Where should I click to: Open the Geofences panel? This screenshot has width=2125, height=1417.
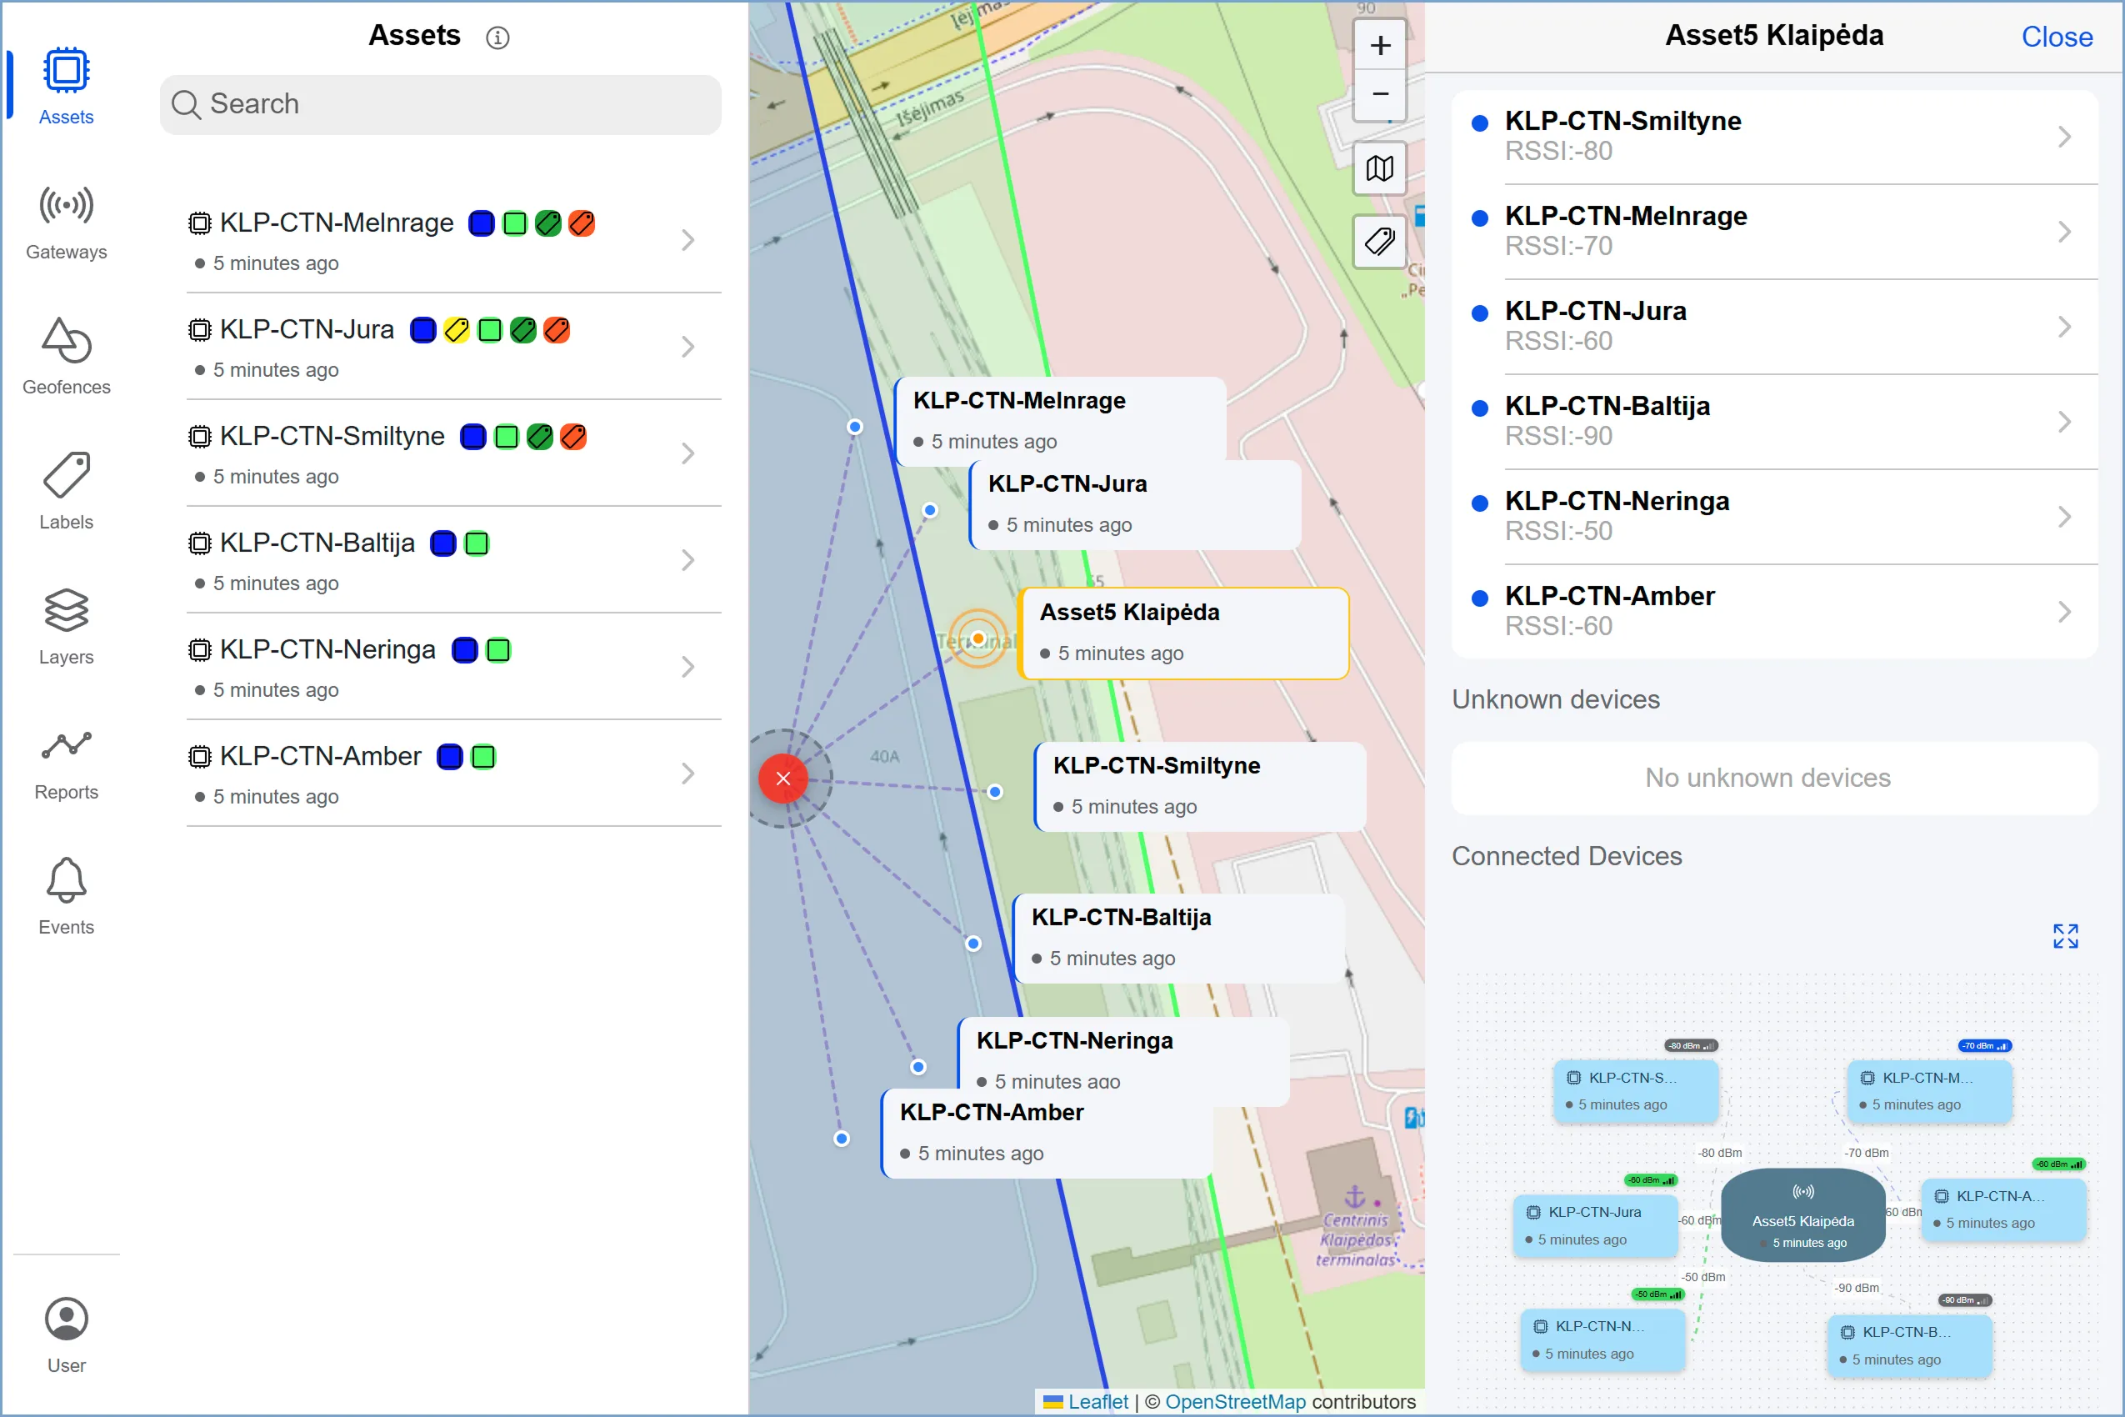tap(65, 356)
